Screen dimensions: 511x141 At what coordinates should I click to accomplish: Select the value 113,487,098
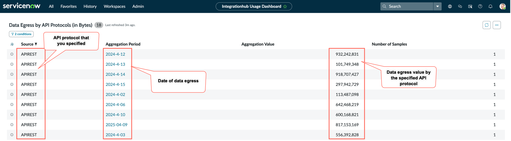point(347,94)
